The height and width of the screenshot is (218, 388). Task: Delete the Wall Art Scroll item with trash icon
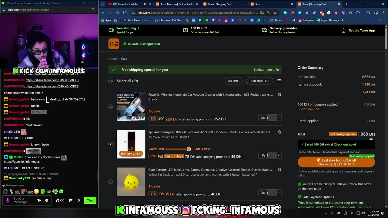pos(279,132)
